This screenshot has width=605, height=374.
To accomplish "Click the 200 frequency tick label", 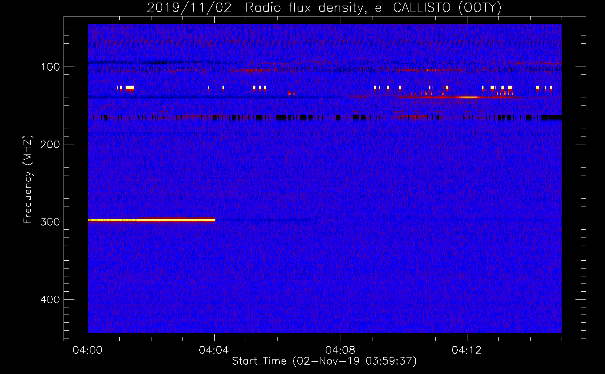I will point(50,144).
